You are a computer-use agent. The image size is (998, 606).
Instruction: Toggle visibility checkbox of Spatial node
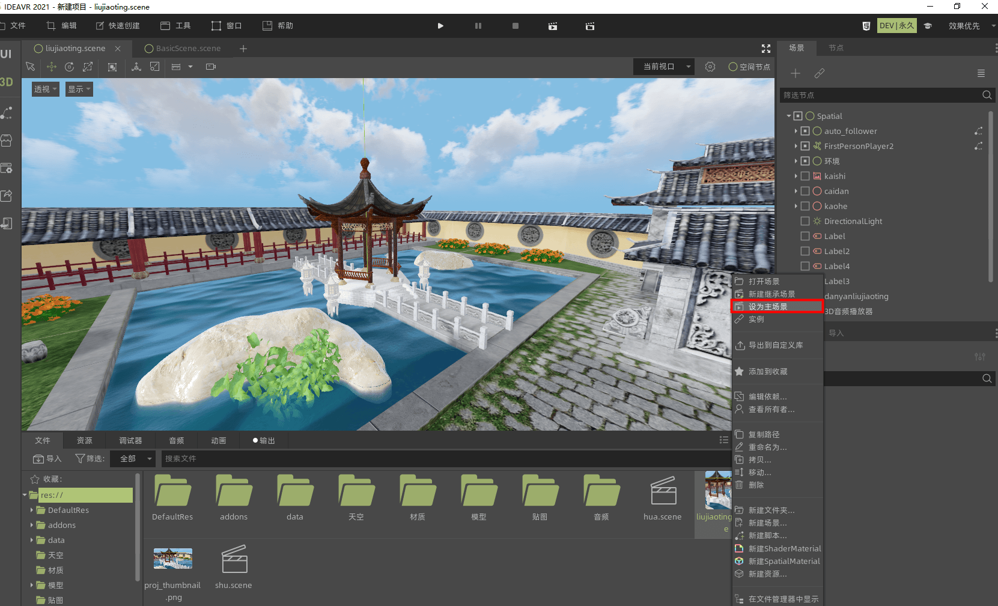[798, 116]
